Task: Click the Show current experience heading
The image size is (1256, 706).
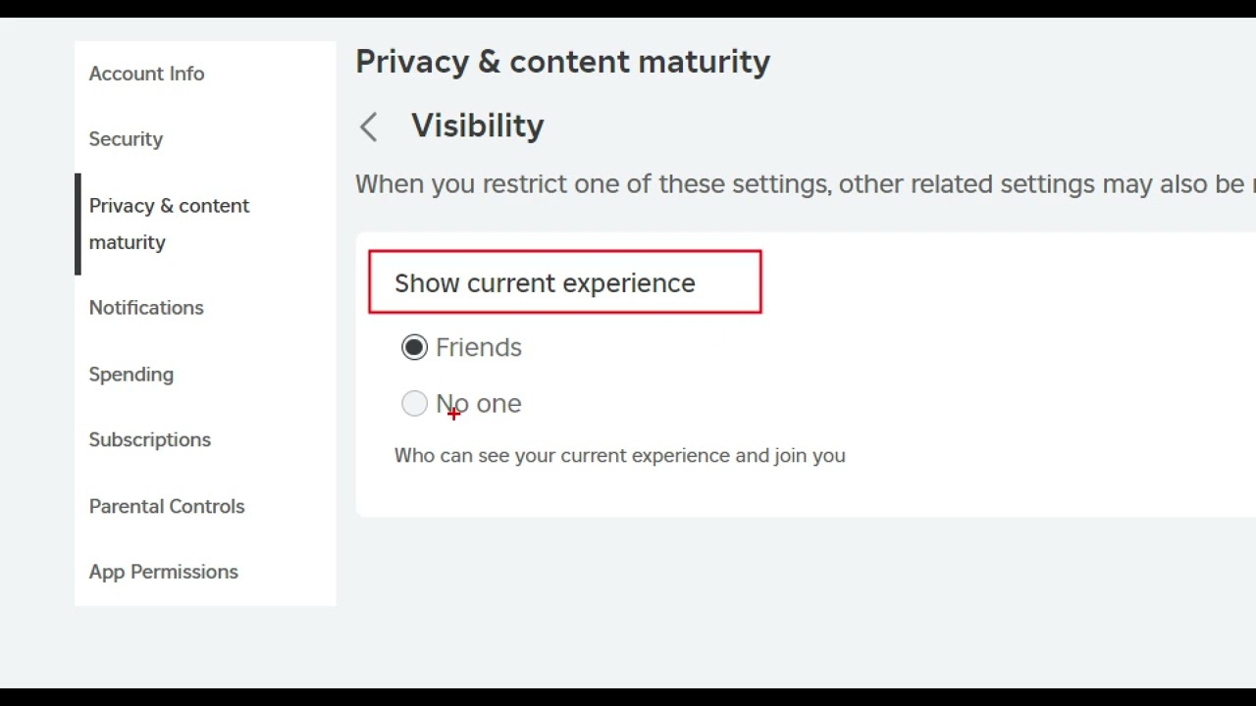Action: (545, 283)
